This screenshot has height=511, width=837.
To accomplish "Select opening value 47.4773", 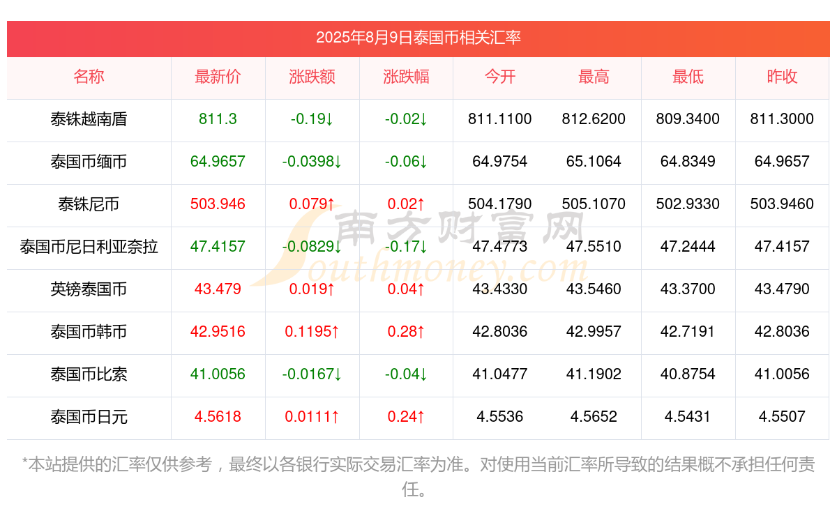I will [x=500, y=247].
